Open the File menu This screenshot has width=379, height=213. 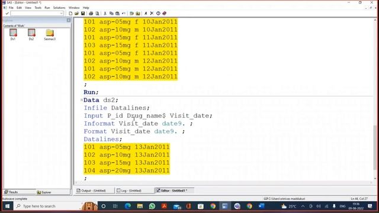pos(11,8)
